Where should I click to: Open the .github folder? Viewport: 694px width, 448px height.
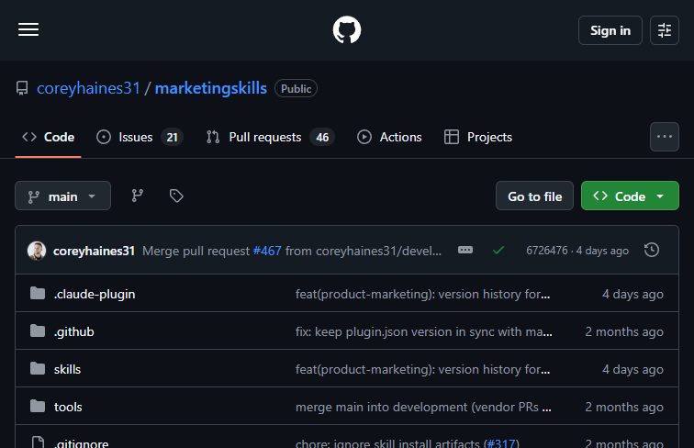74,331
